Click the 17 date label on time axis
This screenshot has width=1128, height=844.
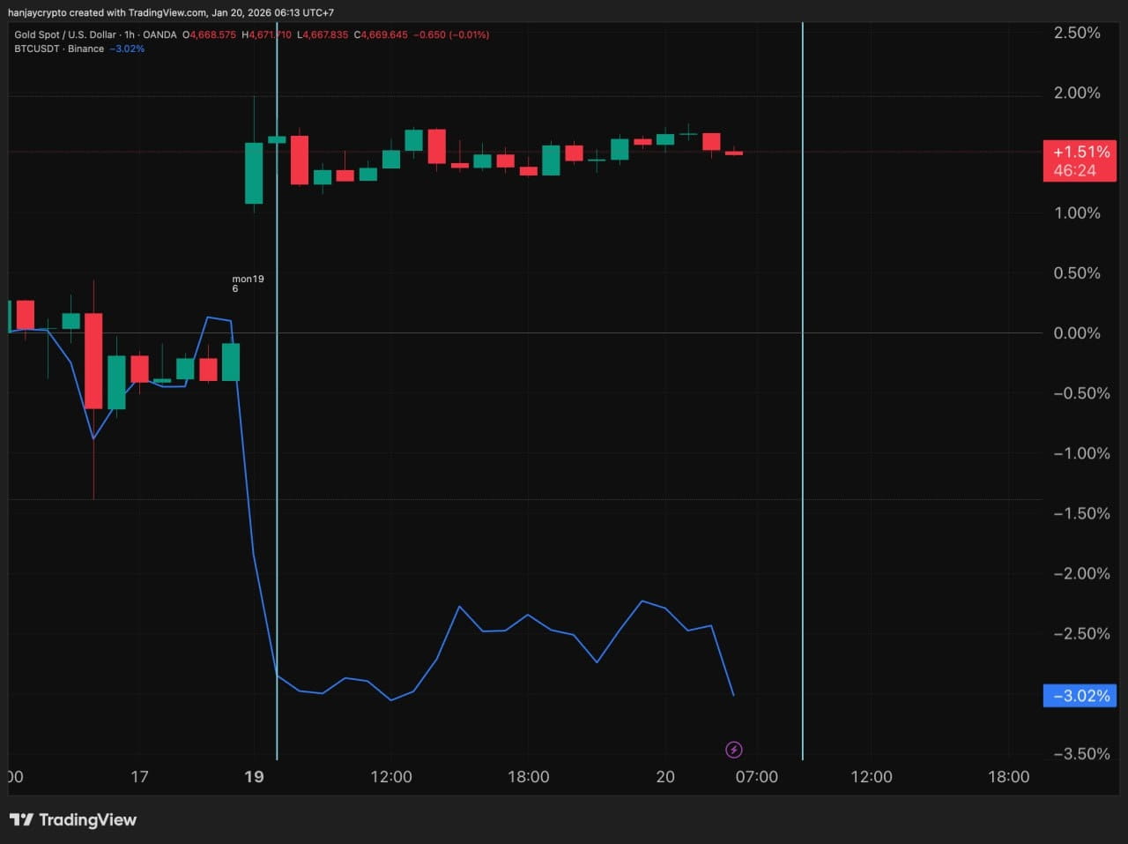click(x=139, y=777)
